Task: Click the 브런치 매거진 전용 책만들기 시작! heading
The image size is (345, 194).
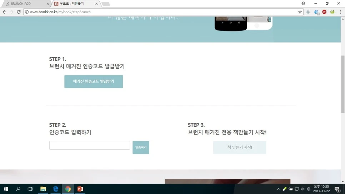Action: tap(227, 132)
